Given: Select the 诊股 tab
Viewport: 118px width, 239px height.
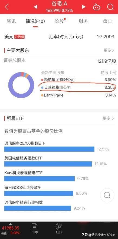Looking at the screenshot, I should (x=60, y=21).
